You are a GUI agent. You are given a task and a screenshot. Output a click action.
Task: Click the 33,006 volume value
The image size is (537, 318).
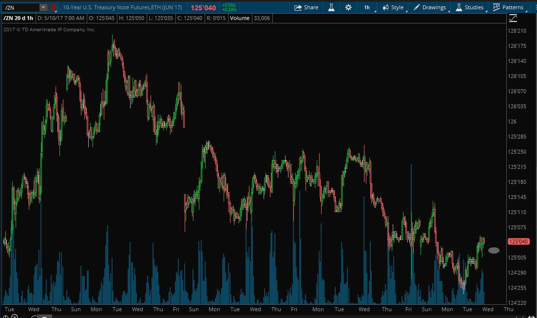262,18
